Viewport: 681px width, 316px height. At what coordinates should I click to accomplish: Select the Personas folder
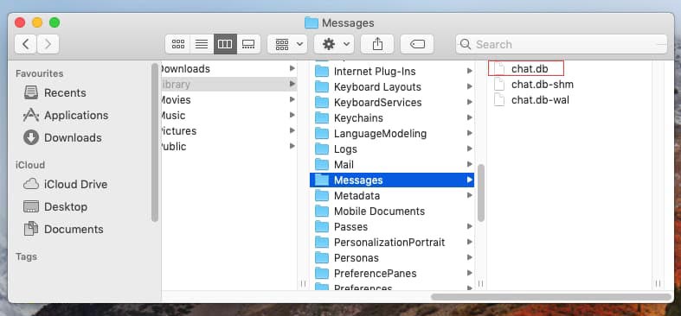tap(392, 258)
